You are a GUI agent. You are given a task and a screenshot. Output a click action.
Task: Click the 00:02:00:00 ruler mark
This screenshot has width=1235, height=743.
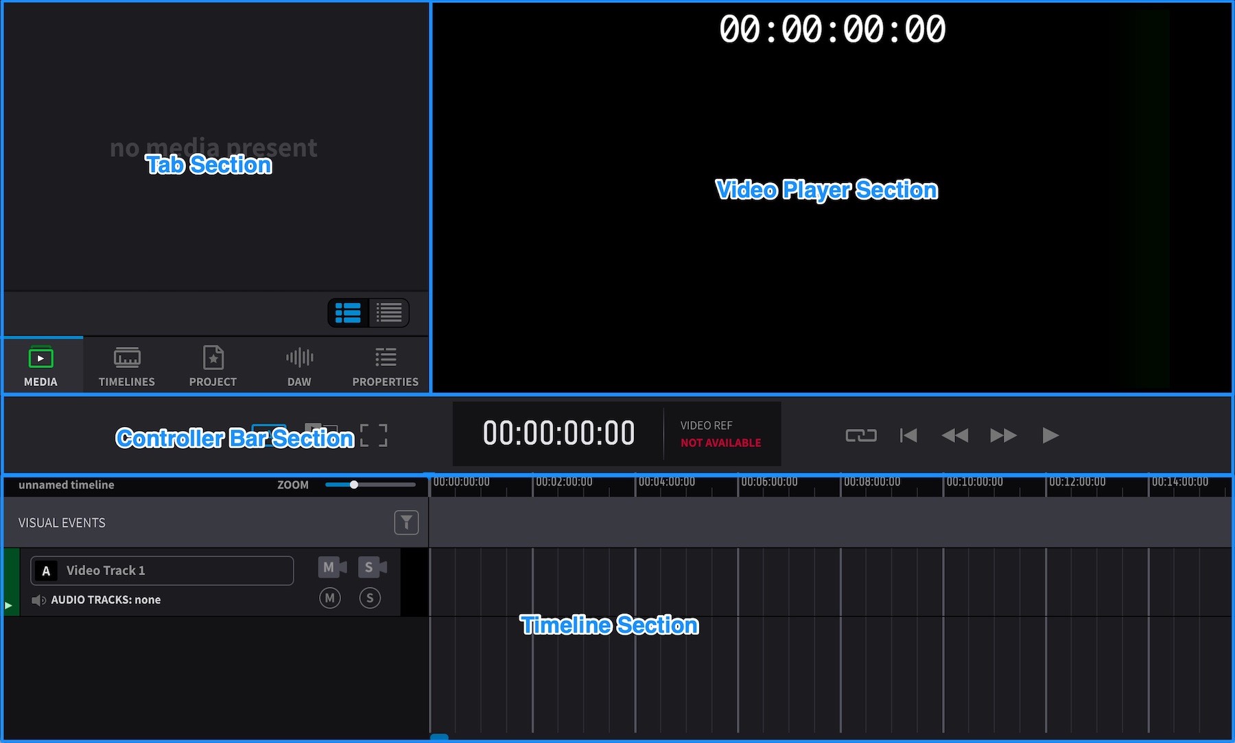tap(563, 482)
